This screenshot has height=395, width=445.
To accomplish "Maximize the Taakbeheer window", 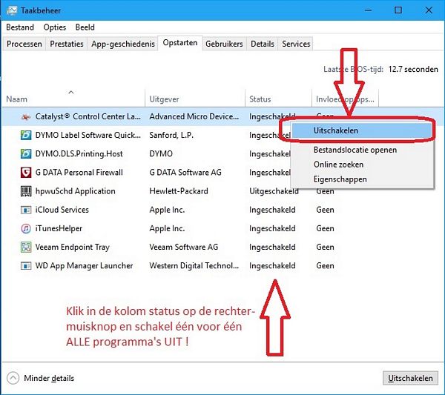I will pos(398,10).
